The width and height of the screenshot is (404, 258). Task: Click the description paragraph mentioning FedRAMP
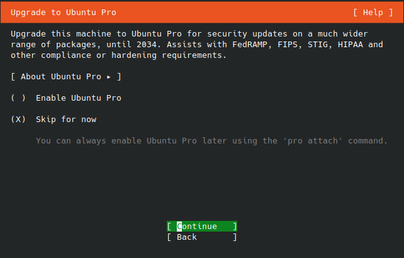(197, 45)
